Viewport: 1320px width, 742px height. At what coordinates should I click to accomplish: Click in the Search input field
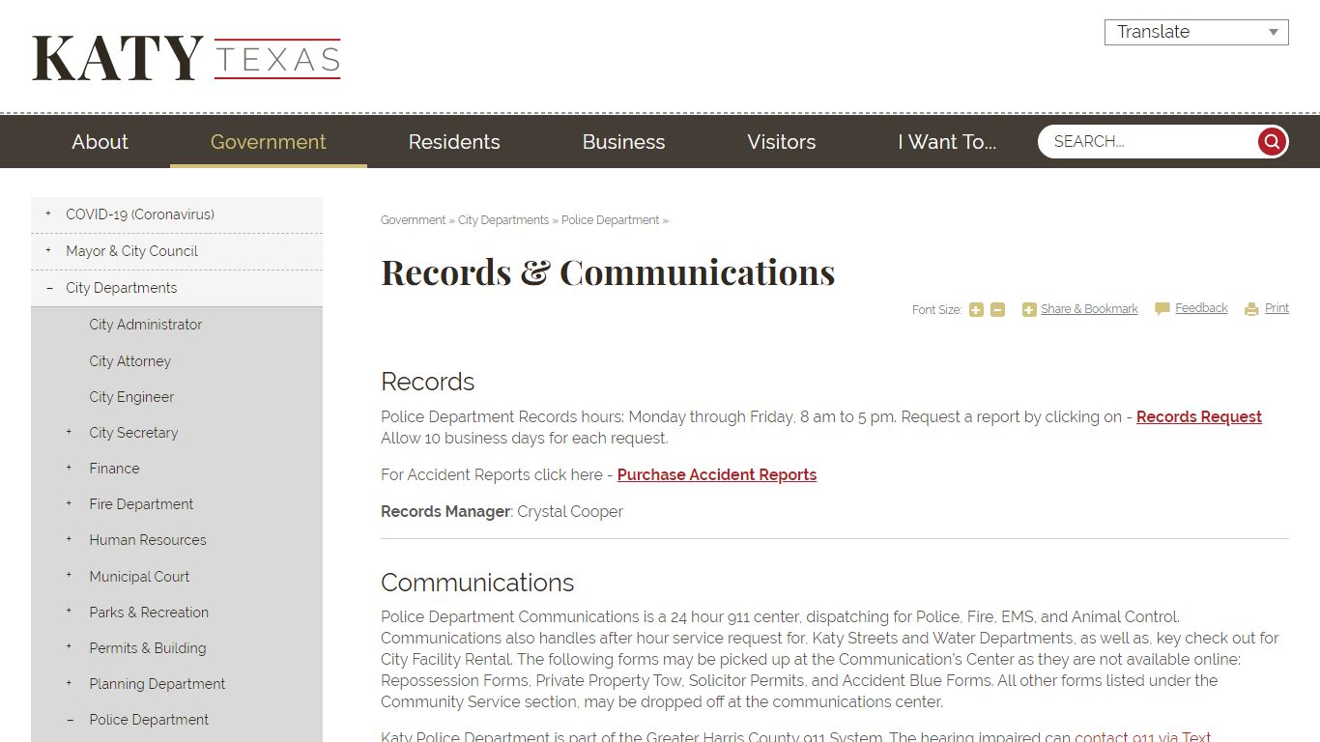(x=1150, y=142)
